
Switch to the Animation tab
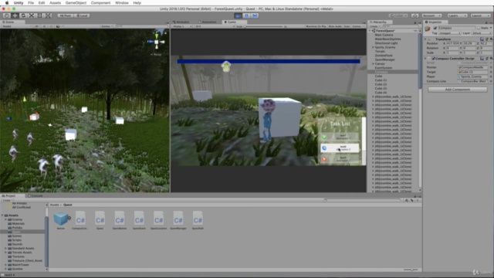208,22
